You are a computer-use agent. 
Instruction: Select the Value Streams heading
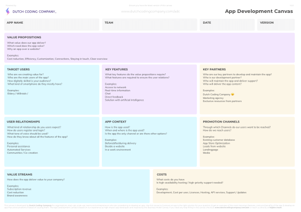pos(20,175)
